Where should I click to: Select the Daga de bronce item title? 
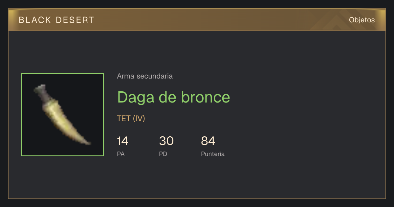point(174,97)
